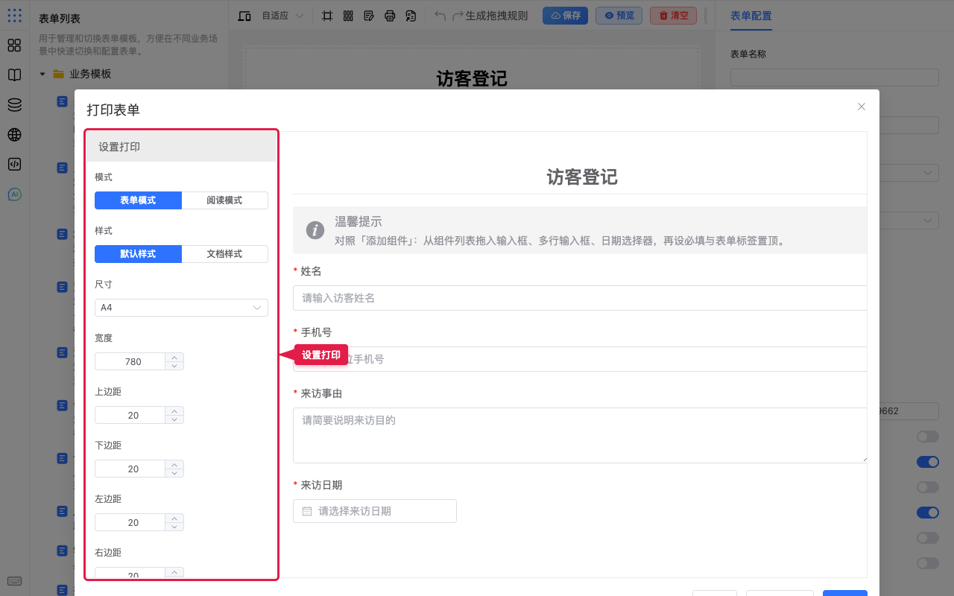This screenshot has height=596, width=954.
Task: Click the info icon beside 温馨提示
Action: pyautogui.click(x=315, y=230)
